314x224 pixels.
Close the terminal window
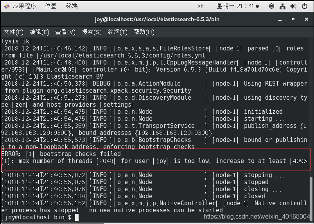pyautogui.click(x=307, y=19)
